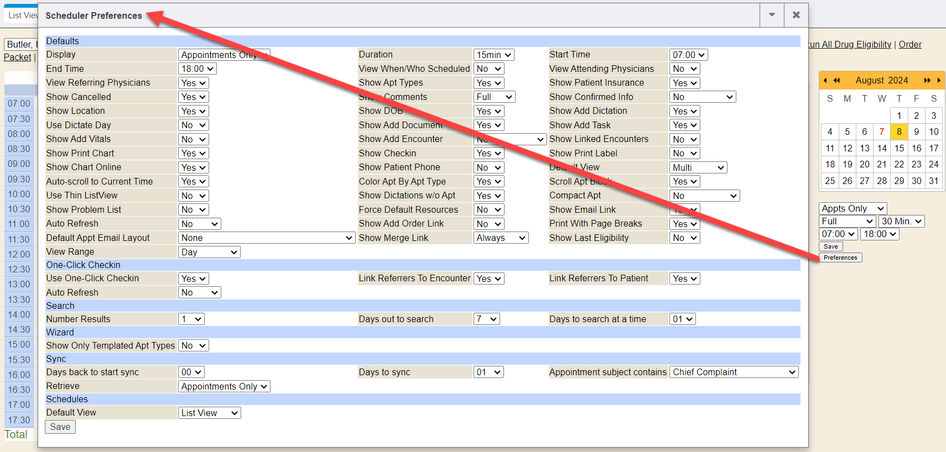Open the Default View dropdown under Schedules
Screen dimensions: 946x452
pyautogui.click(x=209, y=413)
